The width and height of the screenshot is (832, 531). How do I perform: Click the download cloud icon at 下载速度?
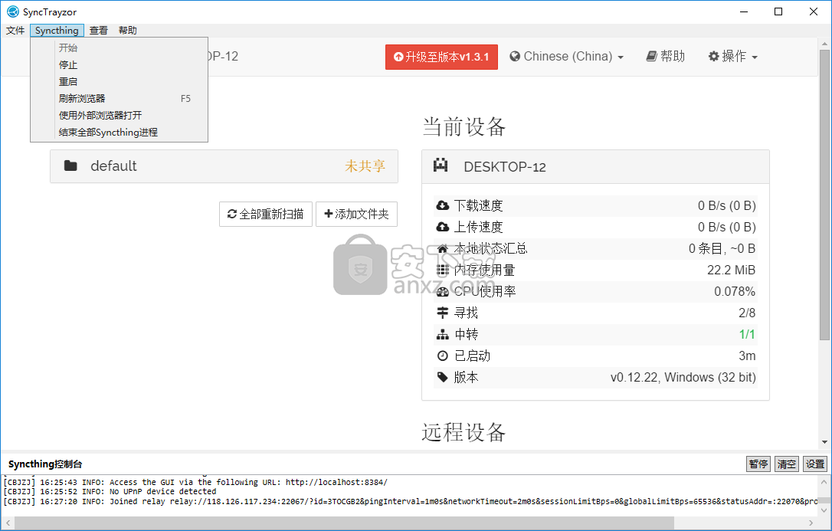coord(443,205)
